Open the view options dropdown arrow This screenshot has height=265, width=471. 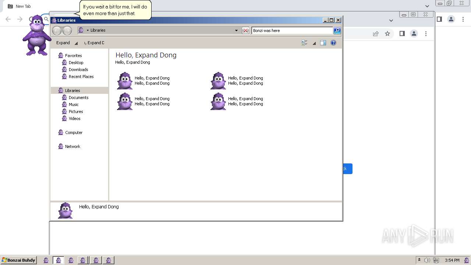click(314, 43)
